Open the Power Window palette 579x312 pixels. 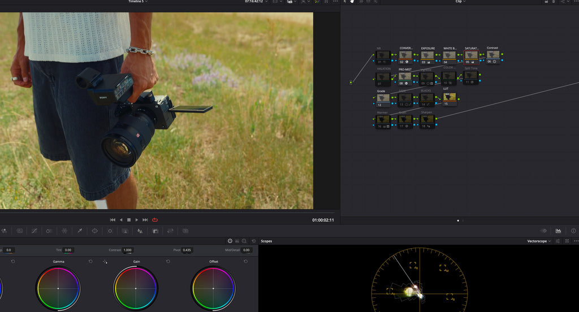tap(94, 231)
